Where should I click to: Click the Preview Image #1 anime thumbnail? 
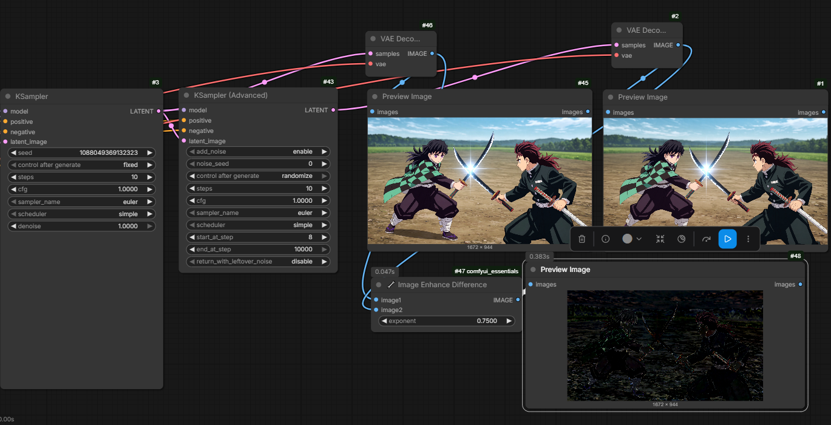[715, 181]
